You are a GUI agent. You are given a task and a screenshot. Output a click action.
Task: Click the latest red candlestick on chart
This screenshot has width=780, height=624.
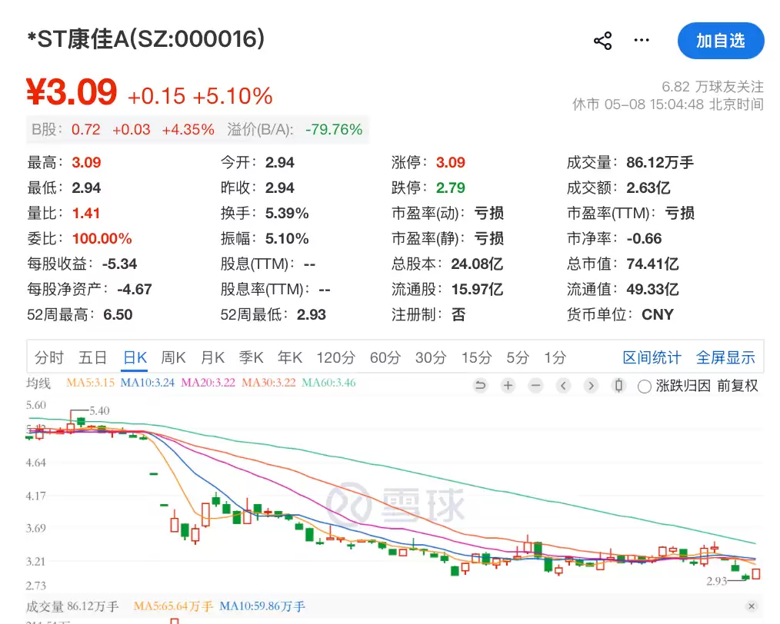click(x=756, y=574)
